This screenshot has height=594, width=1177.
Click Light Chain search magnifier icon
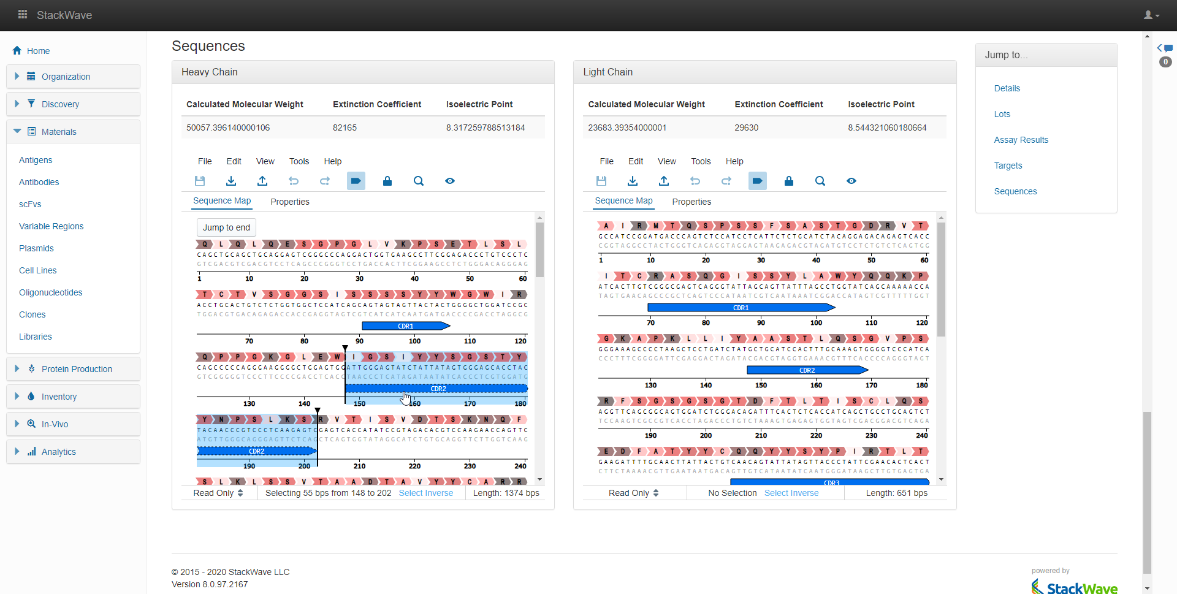[x=820, y=181]
